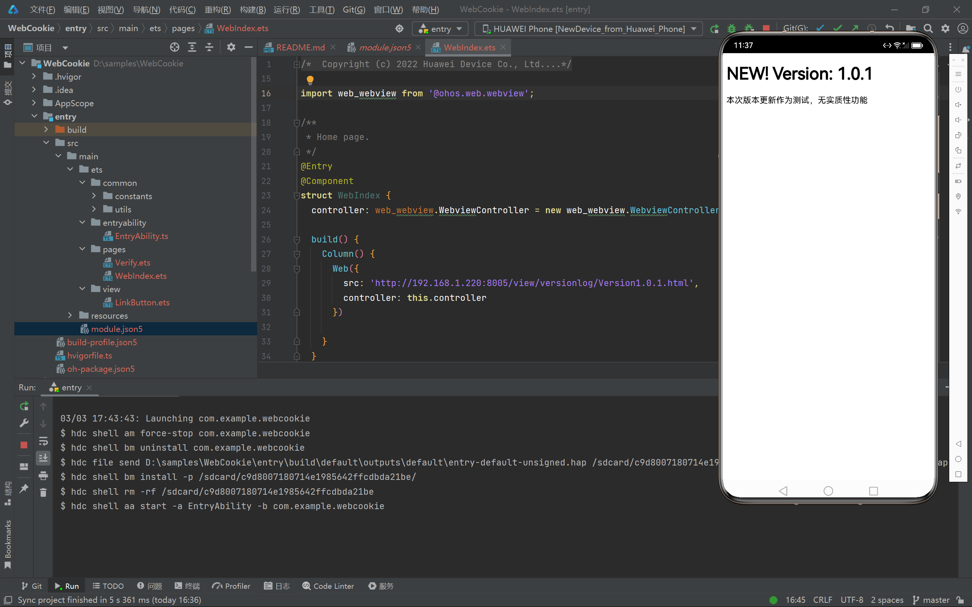This screenshot has width=972, height=607.
Task: Click emulator volume down icon
Action: click(958, 120)
